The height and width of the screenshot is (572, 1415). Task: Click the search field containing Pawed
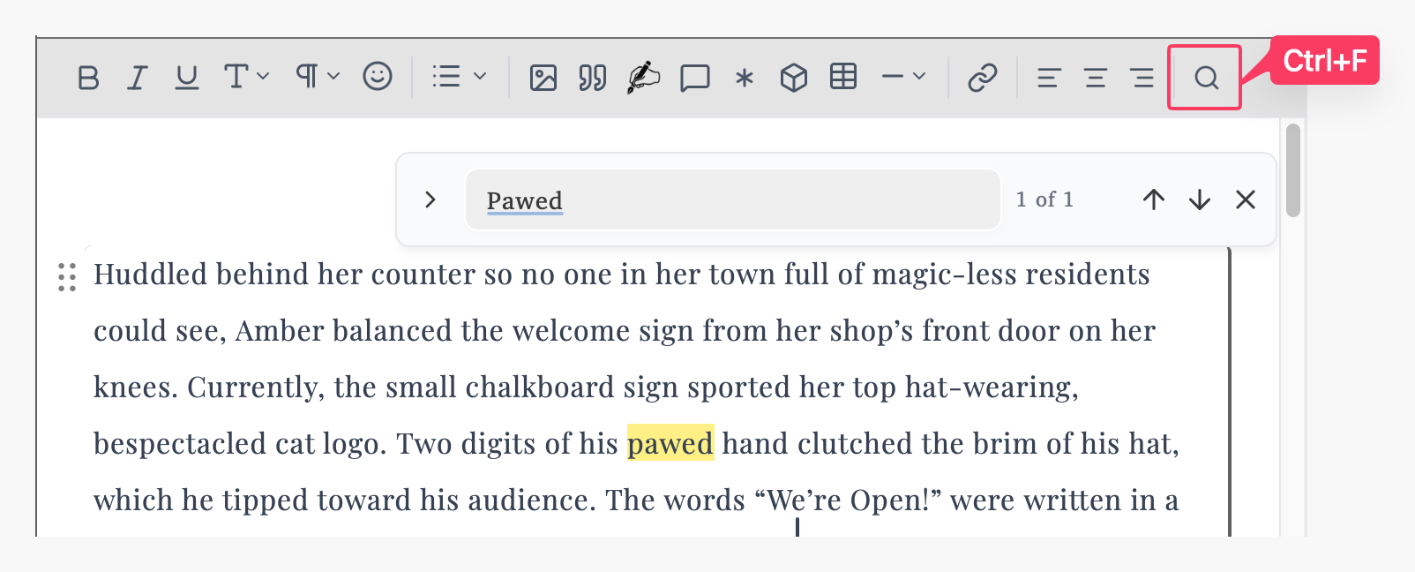(x=733, y=199)
